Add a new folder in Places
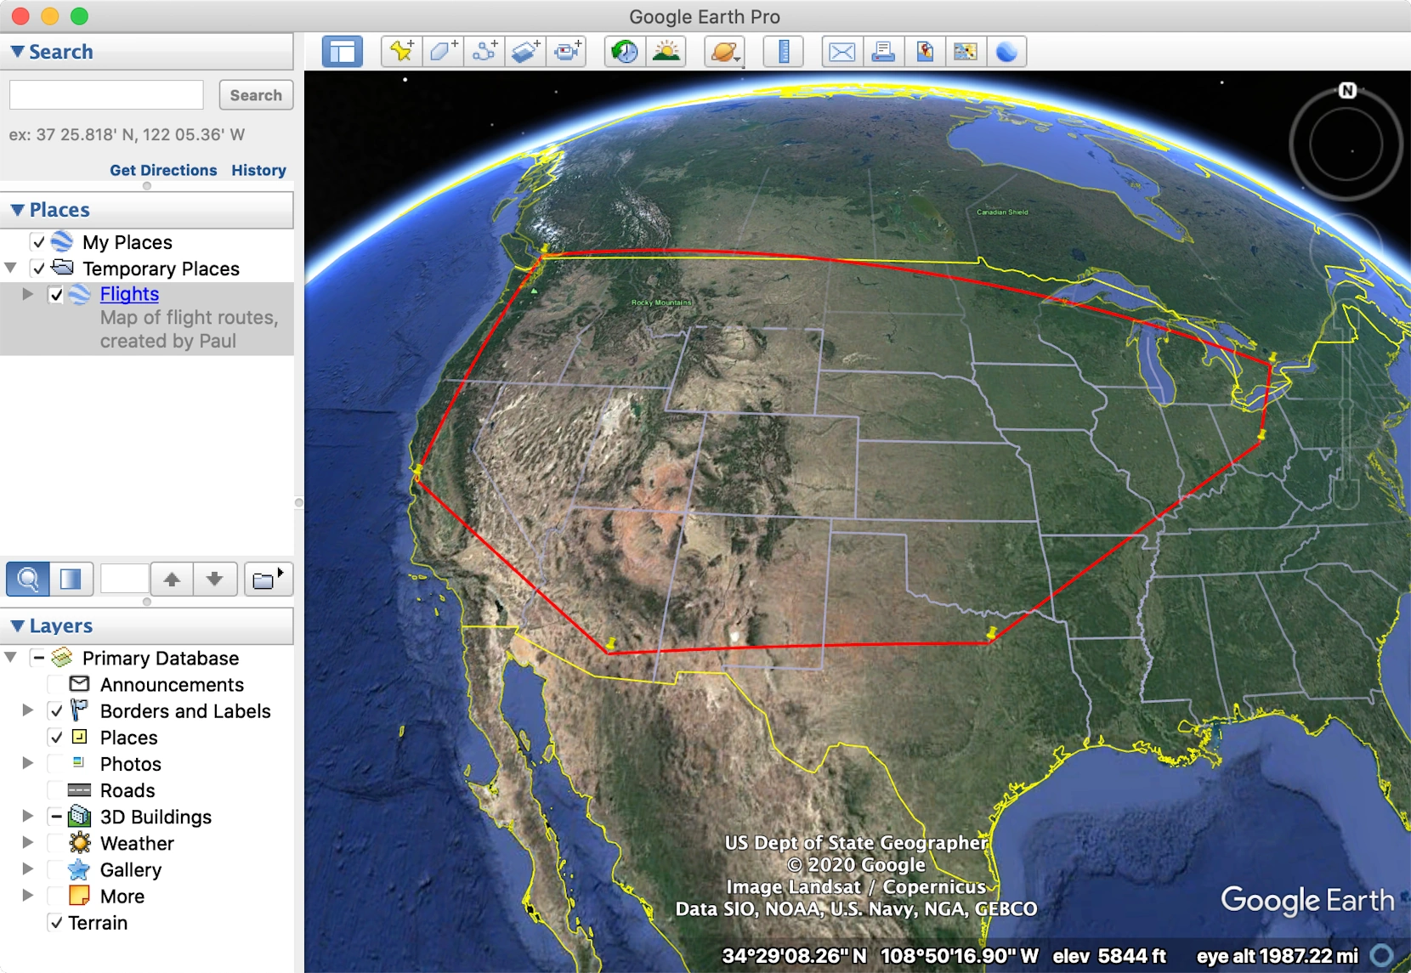Viewport: 1411px width, 973px height. pyautogui.click(x=268, y=580)
